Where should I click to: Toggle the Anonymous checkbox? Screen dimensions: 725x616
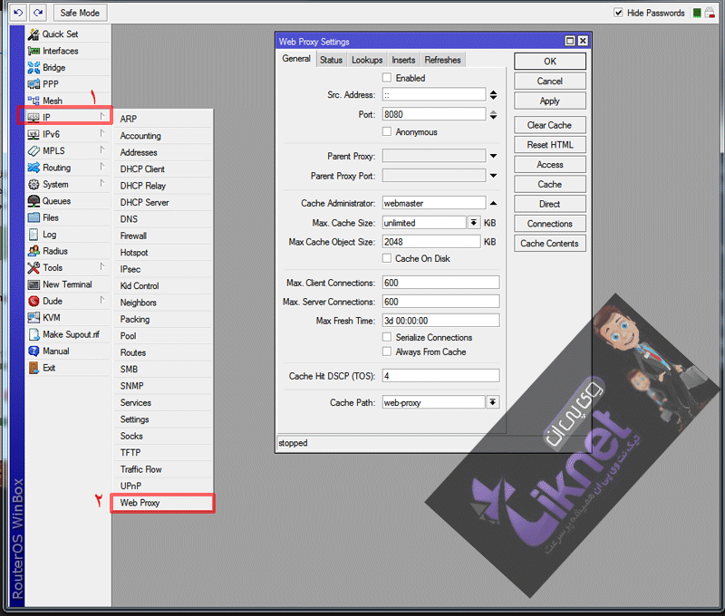387,132
